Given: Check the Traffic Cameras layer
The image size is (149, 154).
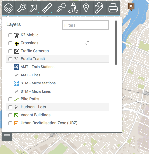Looking at the screenshot, I should pos(10,51).
